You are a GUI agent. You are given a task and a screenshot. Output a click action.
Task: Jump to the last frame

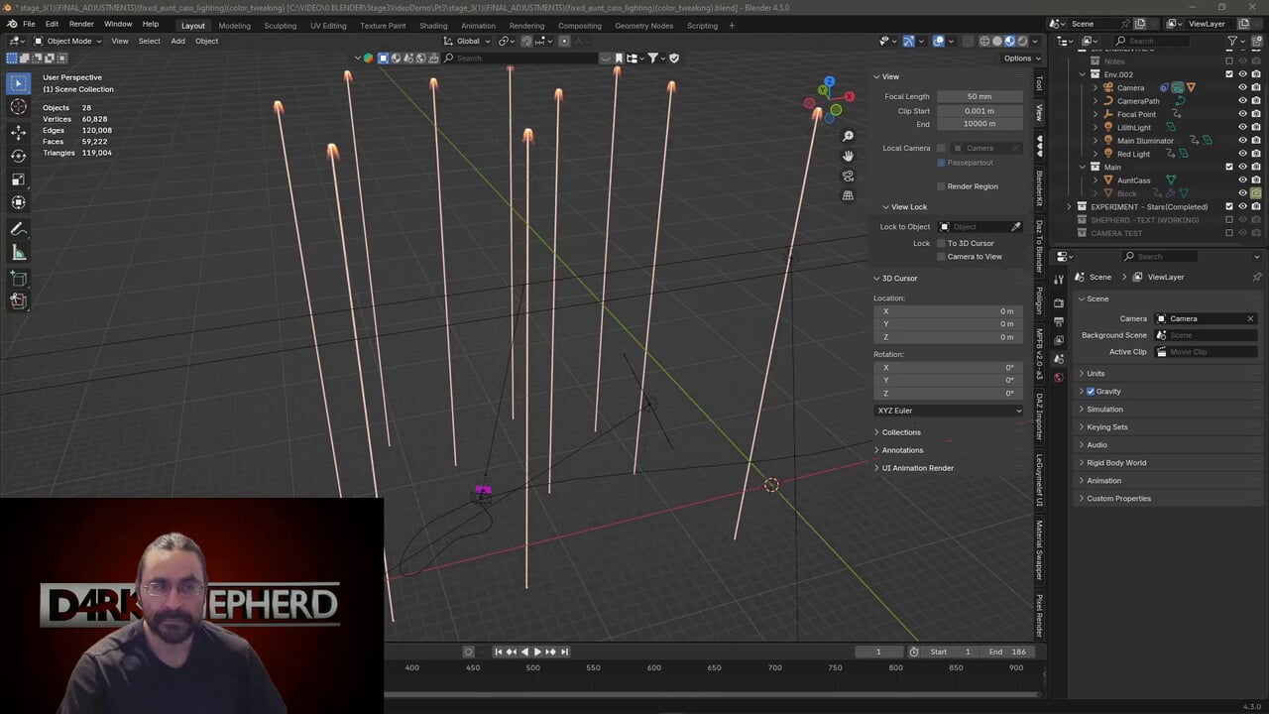564,652
